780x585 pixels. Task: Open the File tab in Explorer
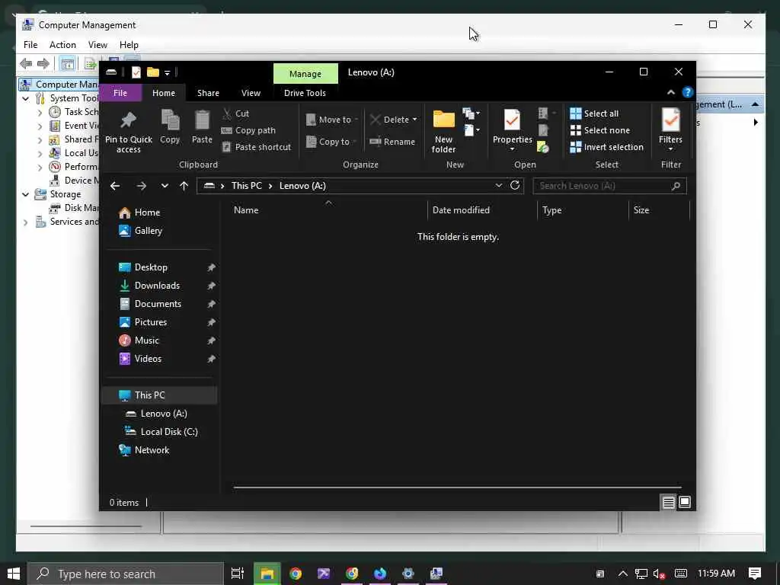[120, 93]
